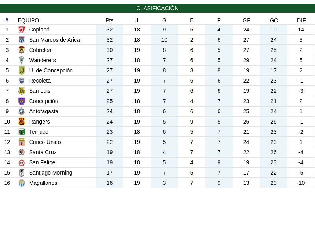Image resolution: width=315 pixels, height=236 pixels.
Task: Select the Cobreloa team logo
Action: coord(22,50)
